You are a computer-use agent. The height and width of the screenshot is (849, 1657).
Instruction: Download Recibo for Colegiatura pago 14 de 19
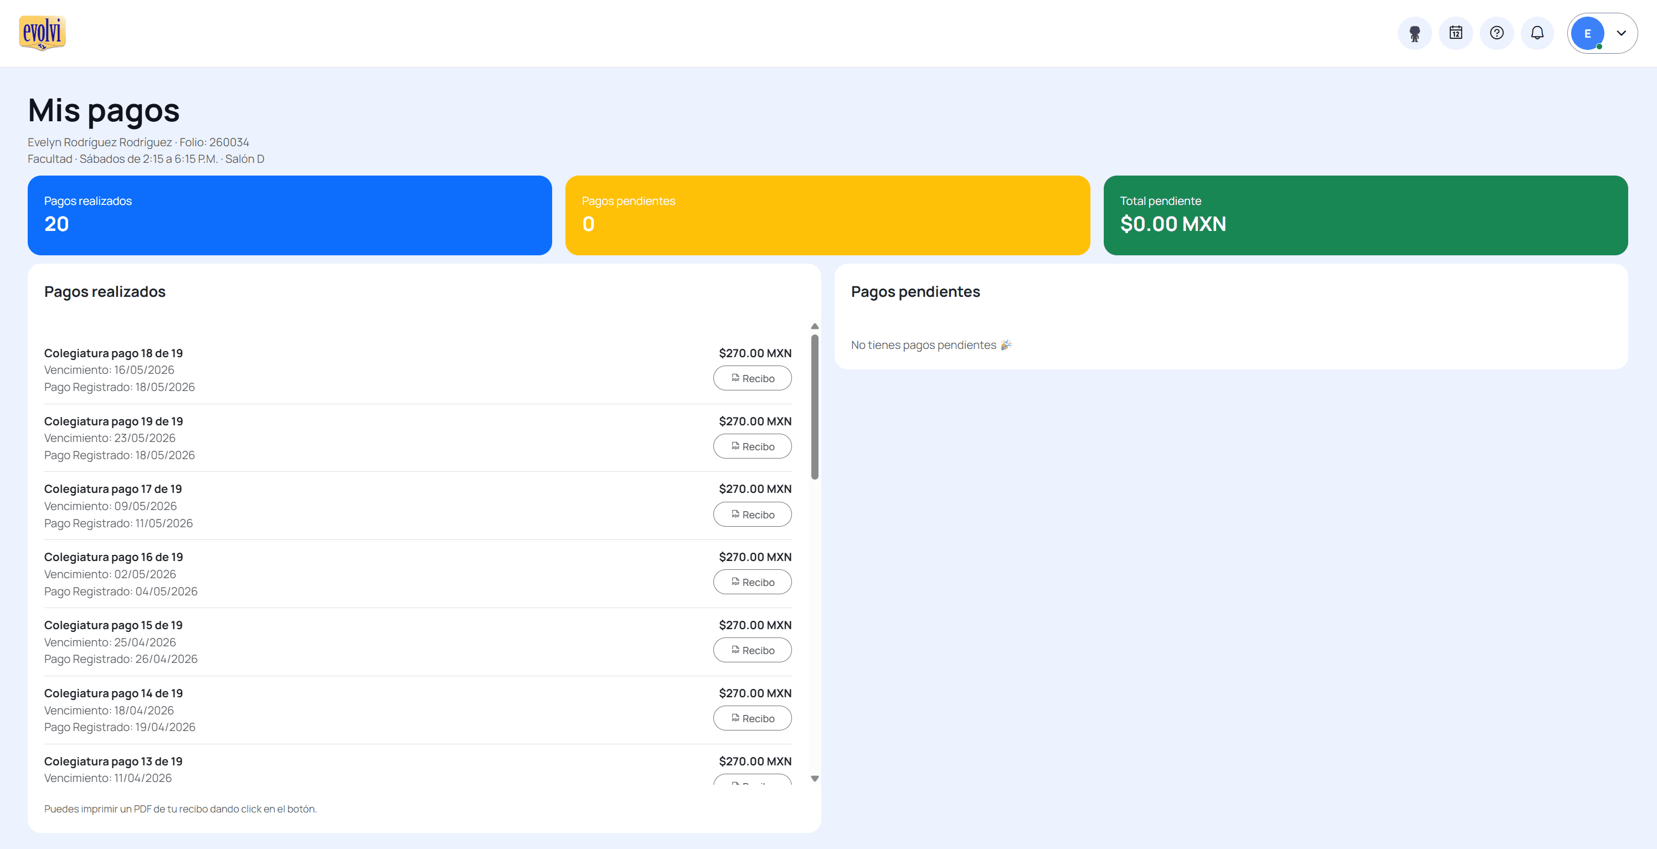(752, 718)
